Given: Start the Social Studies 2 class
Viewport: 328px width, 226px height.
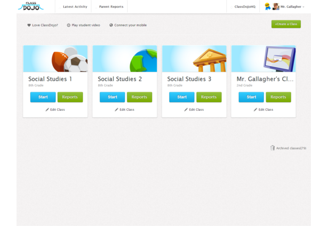Looking at the screenshot, I should [113, 97].
